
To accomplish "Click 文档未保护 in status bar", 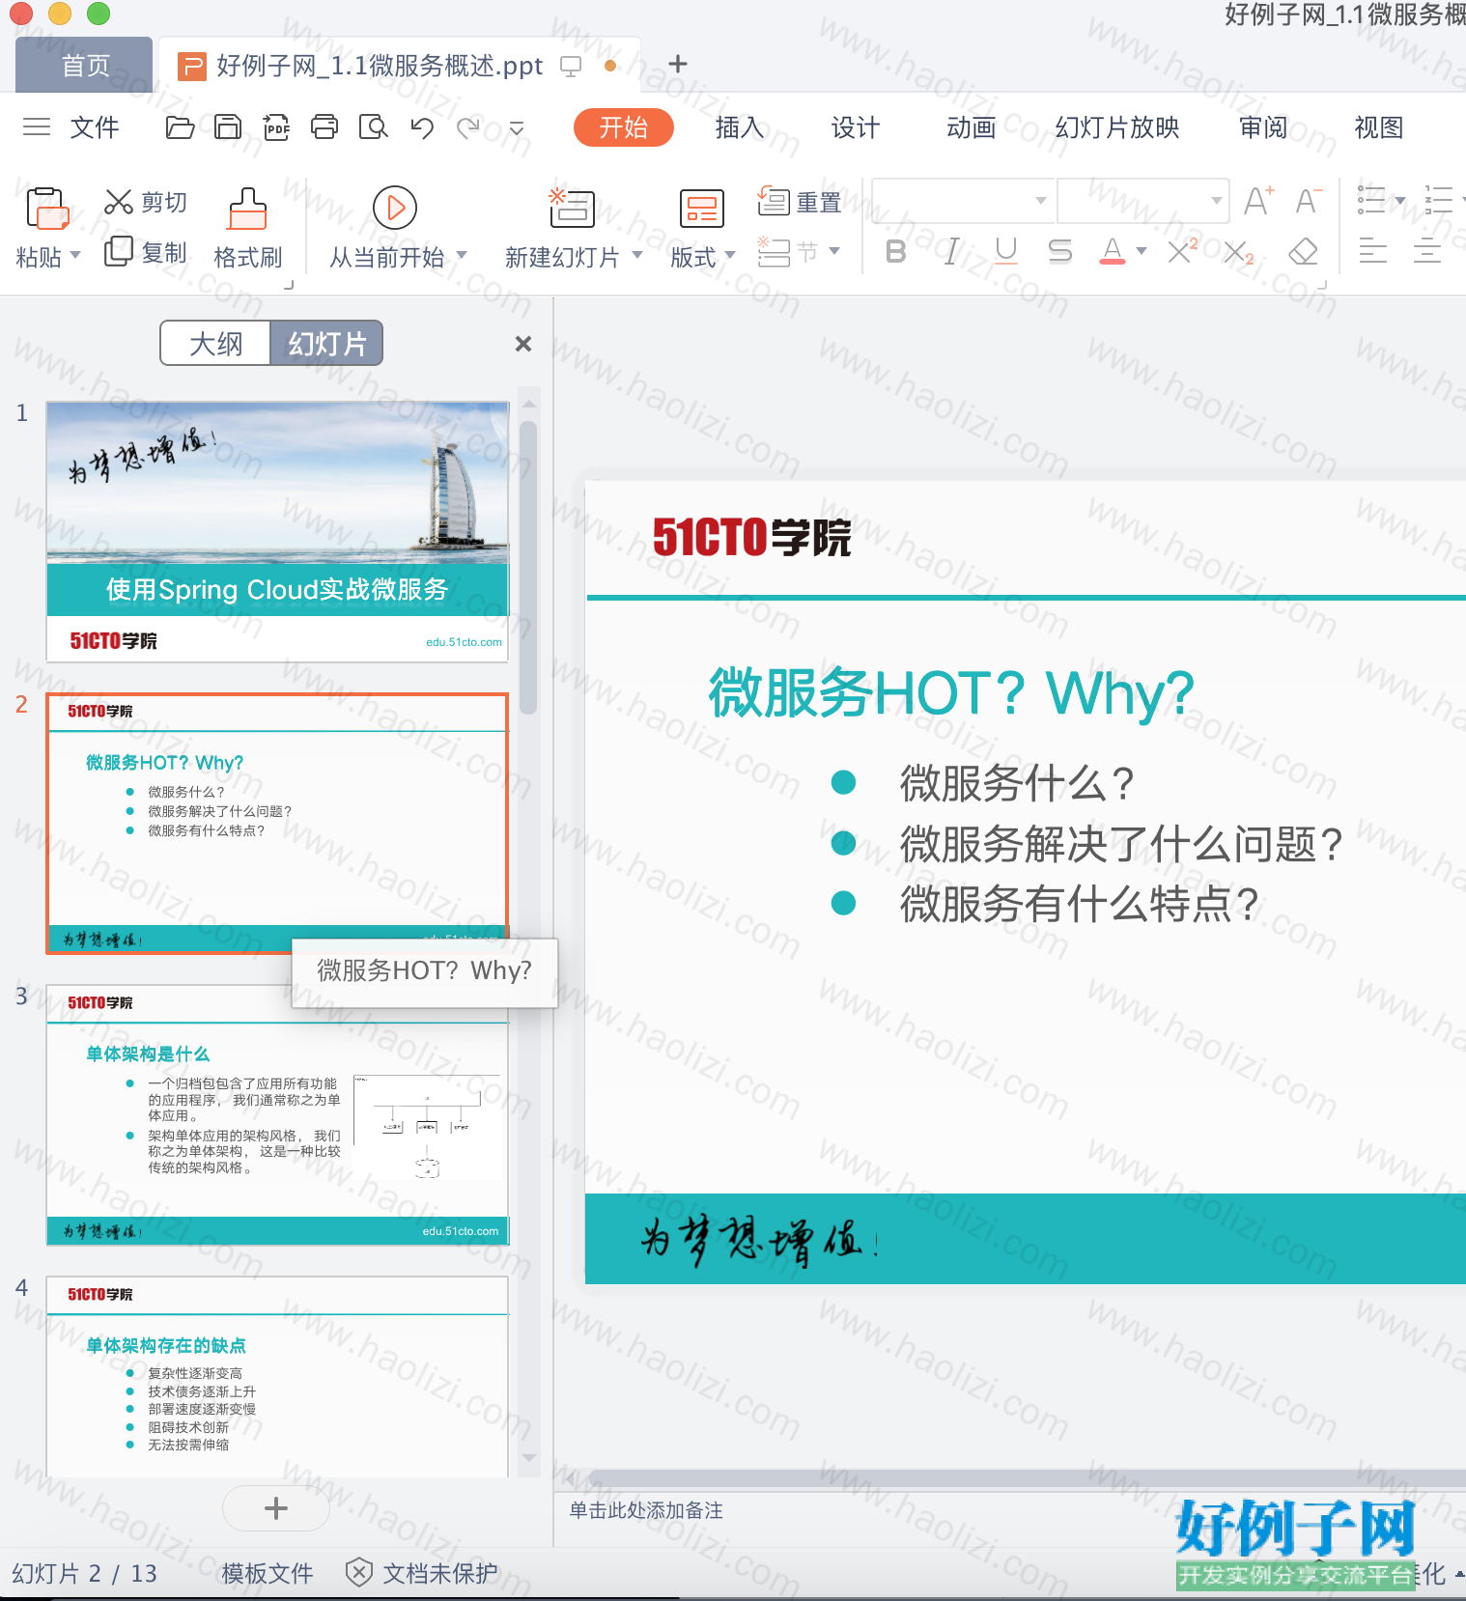I will [x=422, y=1574].
